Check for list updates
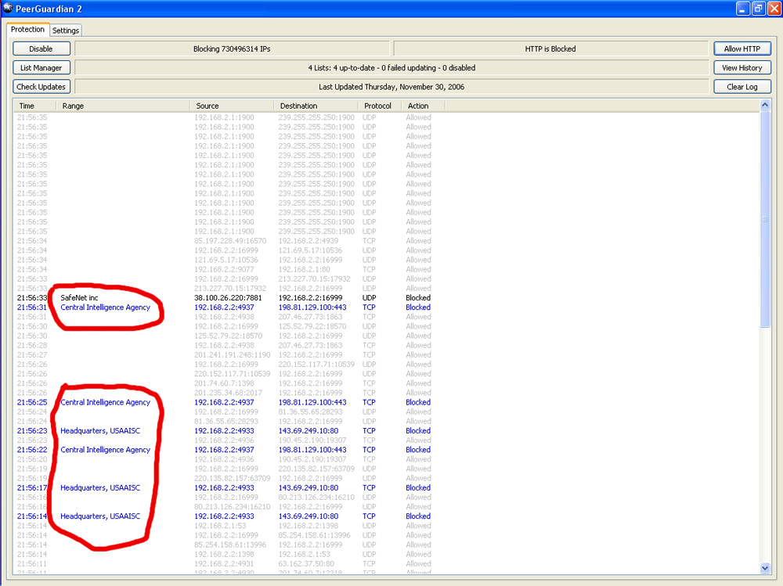The height and width of the screenshot is (586, 783). (41, 87)
